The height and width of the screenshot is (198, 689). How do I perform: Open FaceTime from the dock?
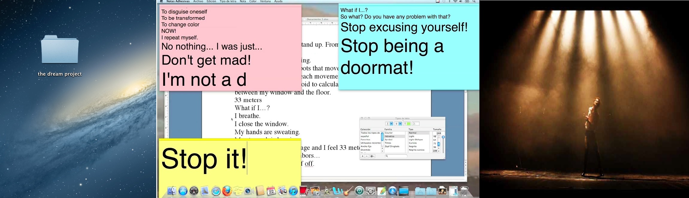click(x=249, y=191)
